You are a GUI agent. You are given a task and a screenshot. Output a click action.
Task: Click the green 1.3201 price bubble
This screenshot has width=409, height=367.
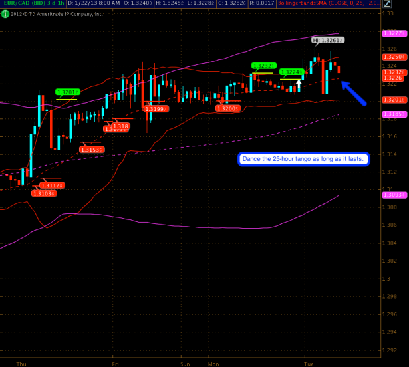pos(67,92)
